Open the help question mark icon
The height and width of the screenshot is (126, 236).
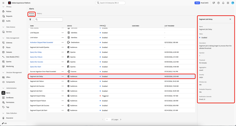(x=218, y=3)
